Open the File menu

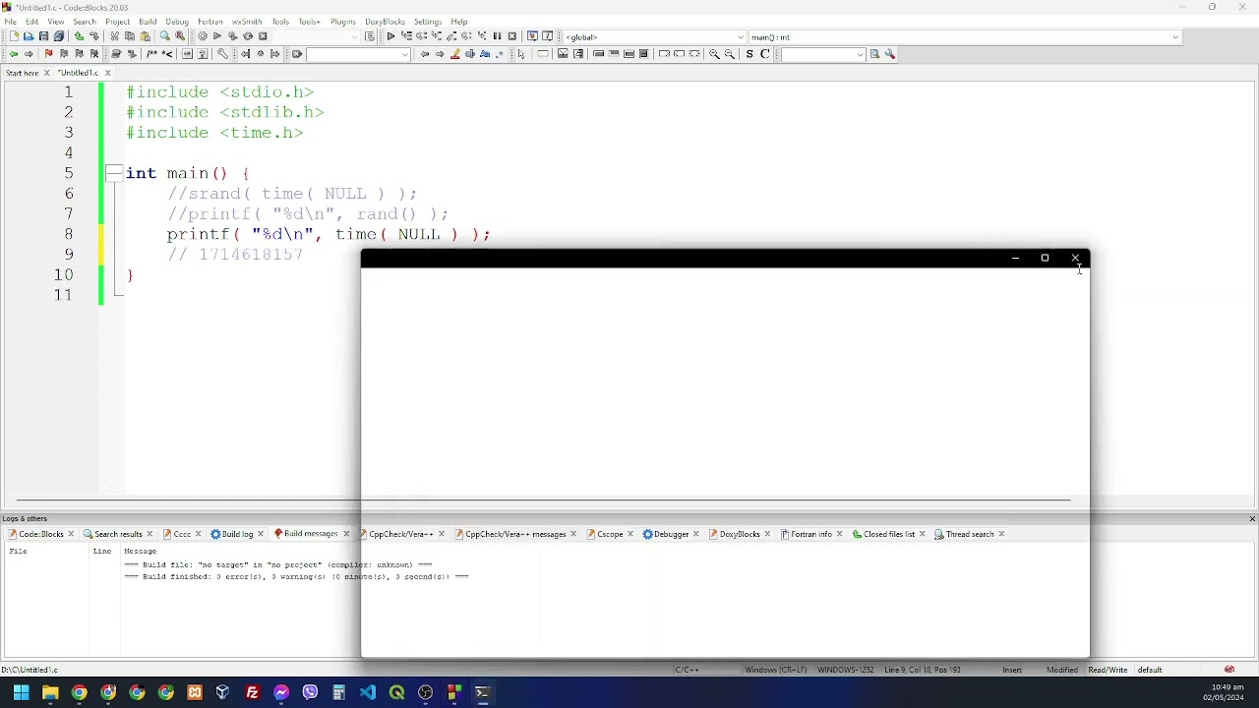pos(11,22)
